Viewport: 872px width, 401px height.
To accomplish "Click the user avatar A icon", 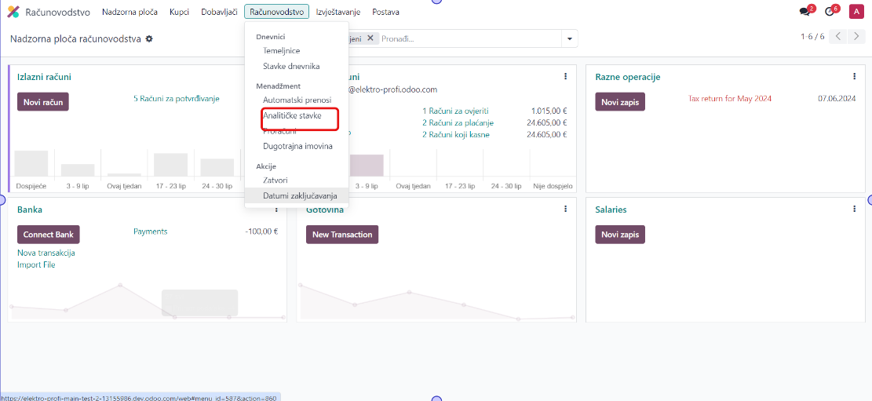I will tap(856, 12).
